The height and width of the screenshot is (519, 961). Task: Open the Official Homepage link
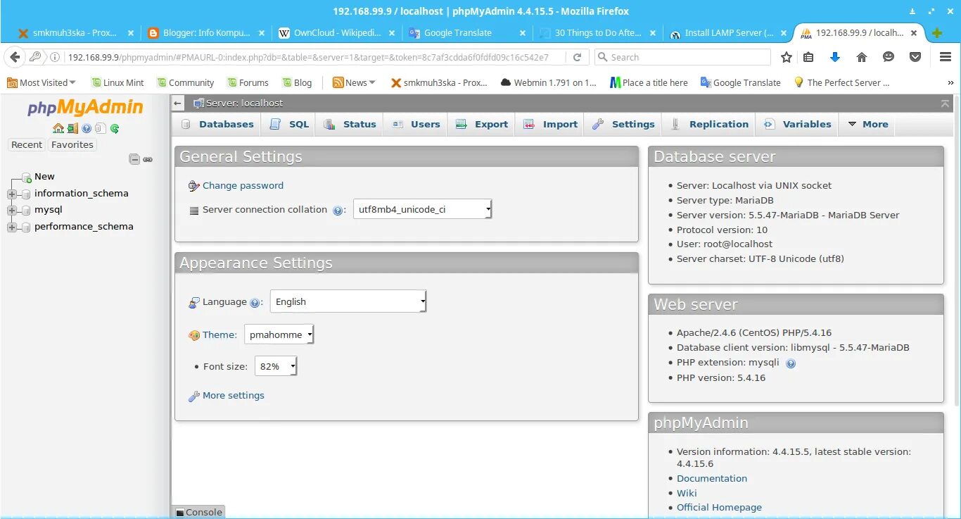[x=719, y=507]
